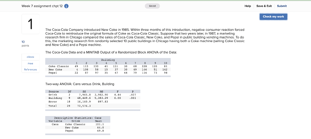
Task: Select the value 142 in New Coke row
Action: (x=165, y=69)
